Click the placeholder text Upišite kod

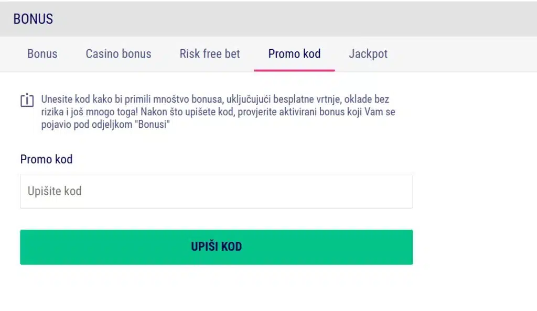pyautogui.click(x=55, y=191)
